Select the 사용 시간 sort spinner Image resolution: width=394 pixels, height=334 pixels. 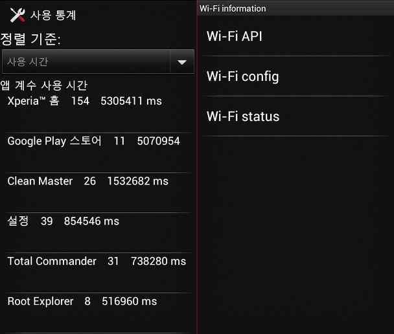[98, 61]
